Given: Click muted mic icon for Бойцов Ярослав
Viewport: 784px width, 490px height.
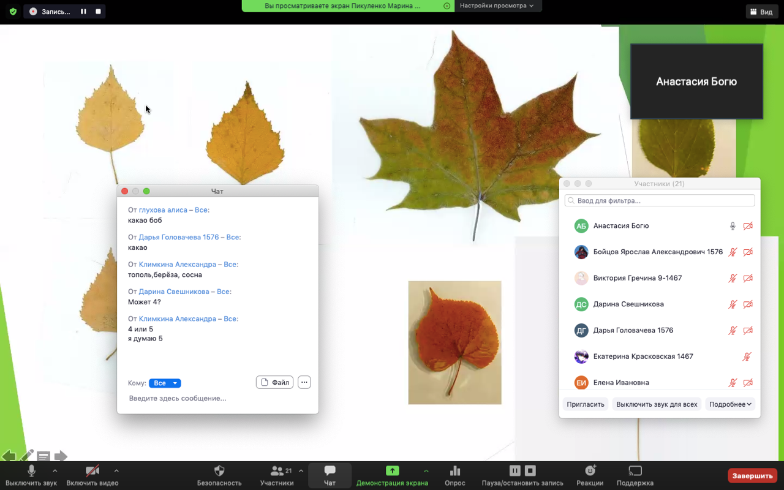Looking at the screenshot, I should (733, 252).
